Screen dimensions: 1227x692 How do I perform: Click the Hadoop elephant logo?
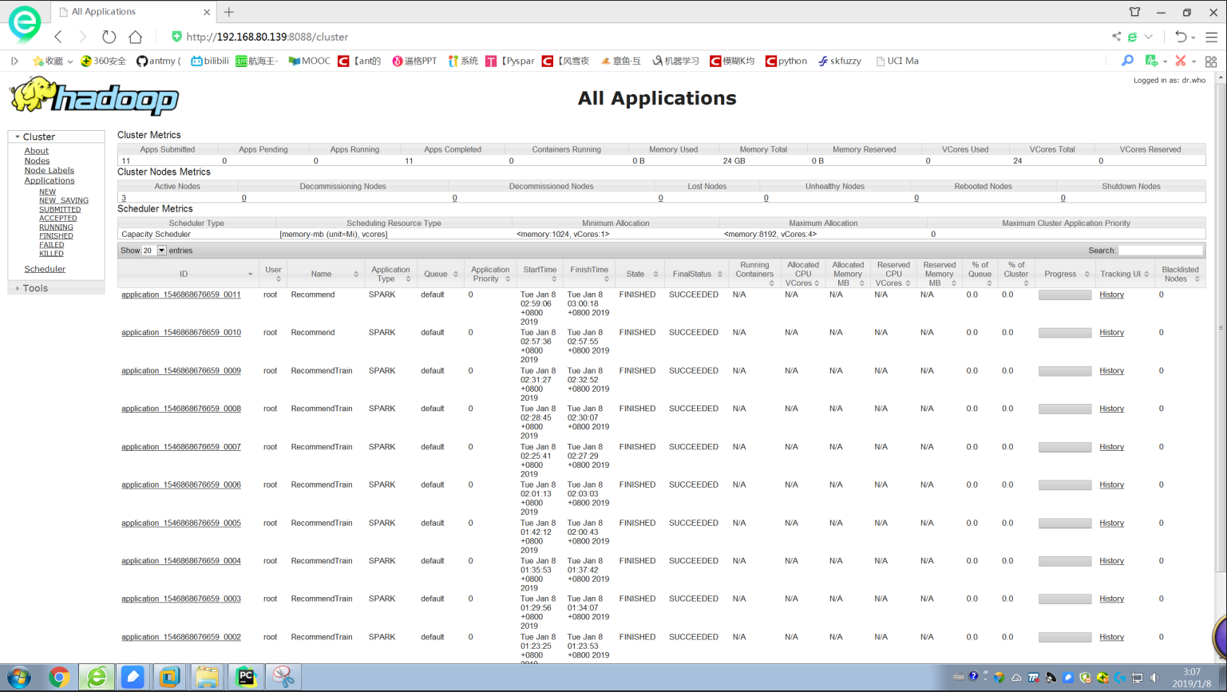point(94,97)
